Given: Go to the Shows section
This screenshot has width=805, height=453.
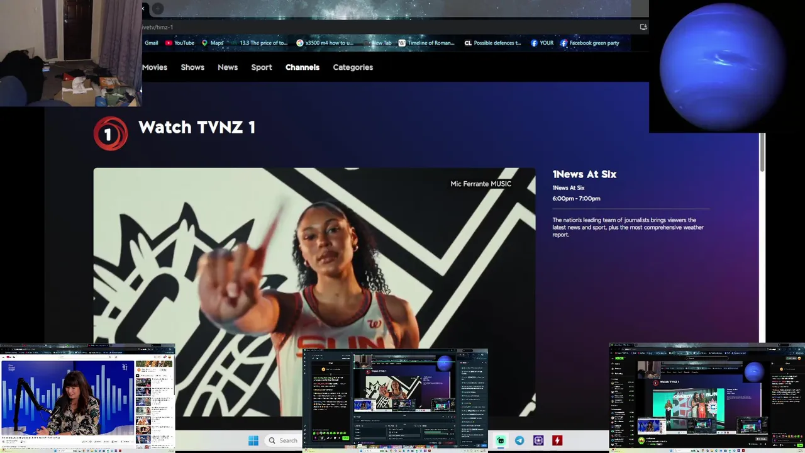Looking at the screenshot, I should coord(192,67).
